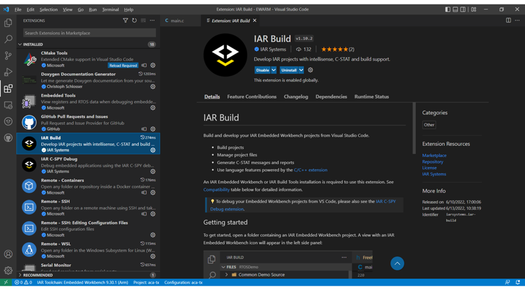Viewport: 525px width, 293px height.
Task: Open remote window indicator in status bar
Action: click(x=6, y=282)
